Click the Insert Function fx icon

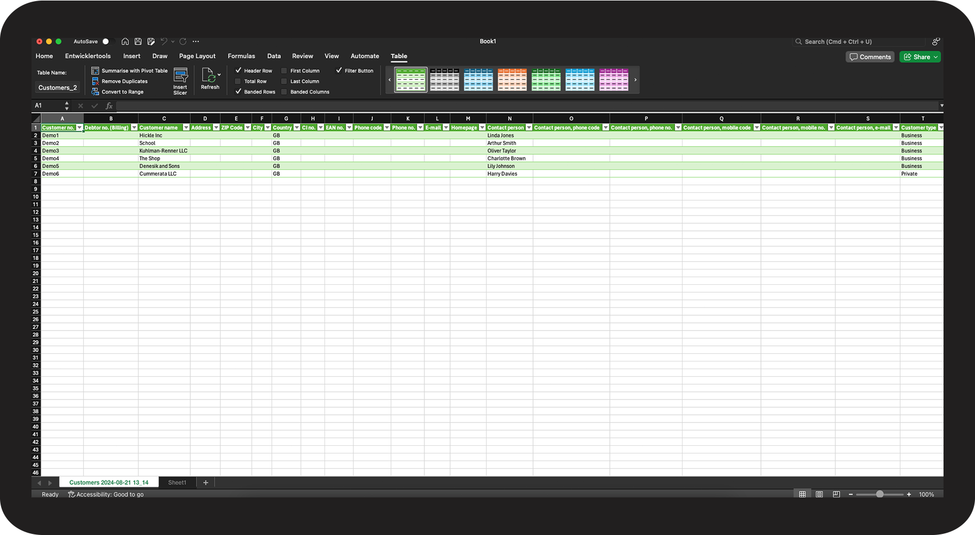[109, 106]
